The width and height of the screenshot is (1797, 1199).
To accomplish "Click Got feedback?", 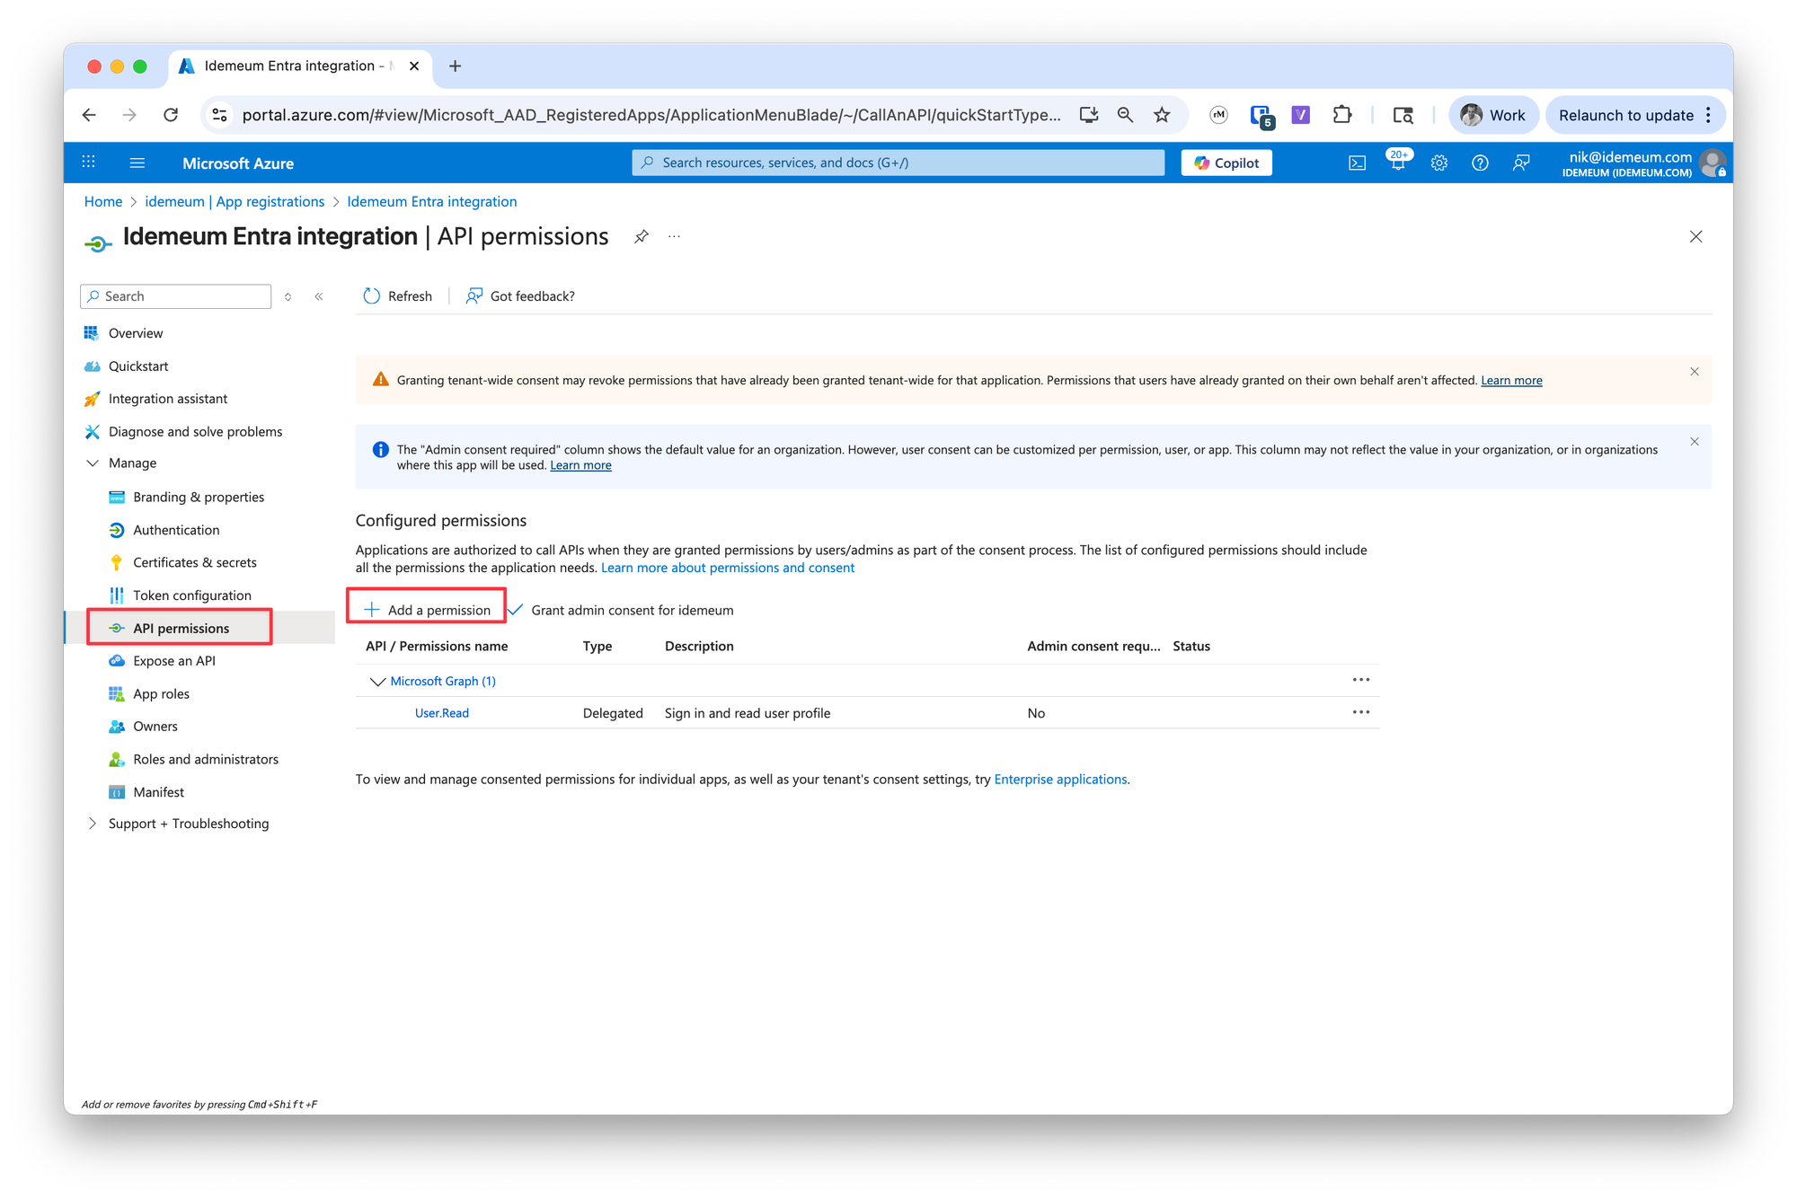I will tap(519, 296).
